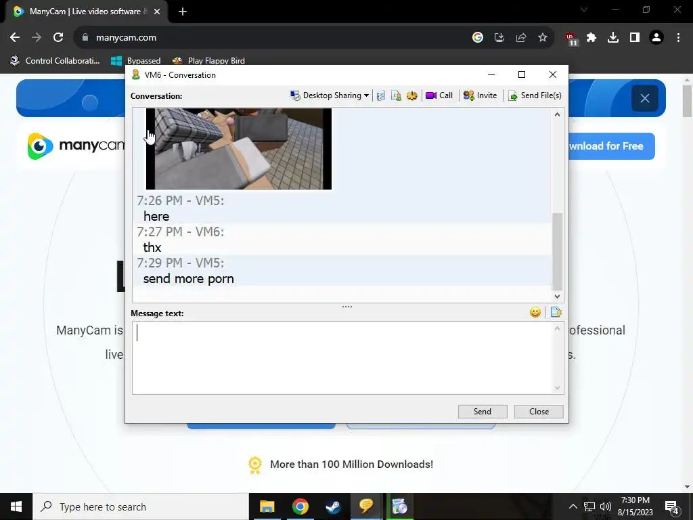This screenshot has height=520, width=693.
Task: Open the network icon in the tray
Action: pyautogui.click(x=589, y=506)
